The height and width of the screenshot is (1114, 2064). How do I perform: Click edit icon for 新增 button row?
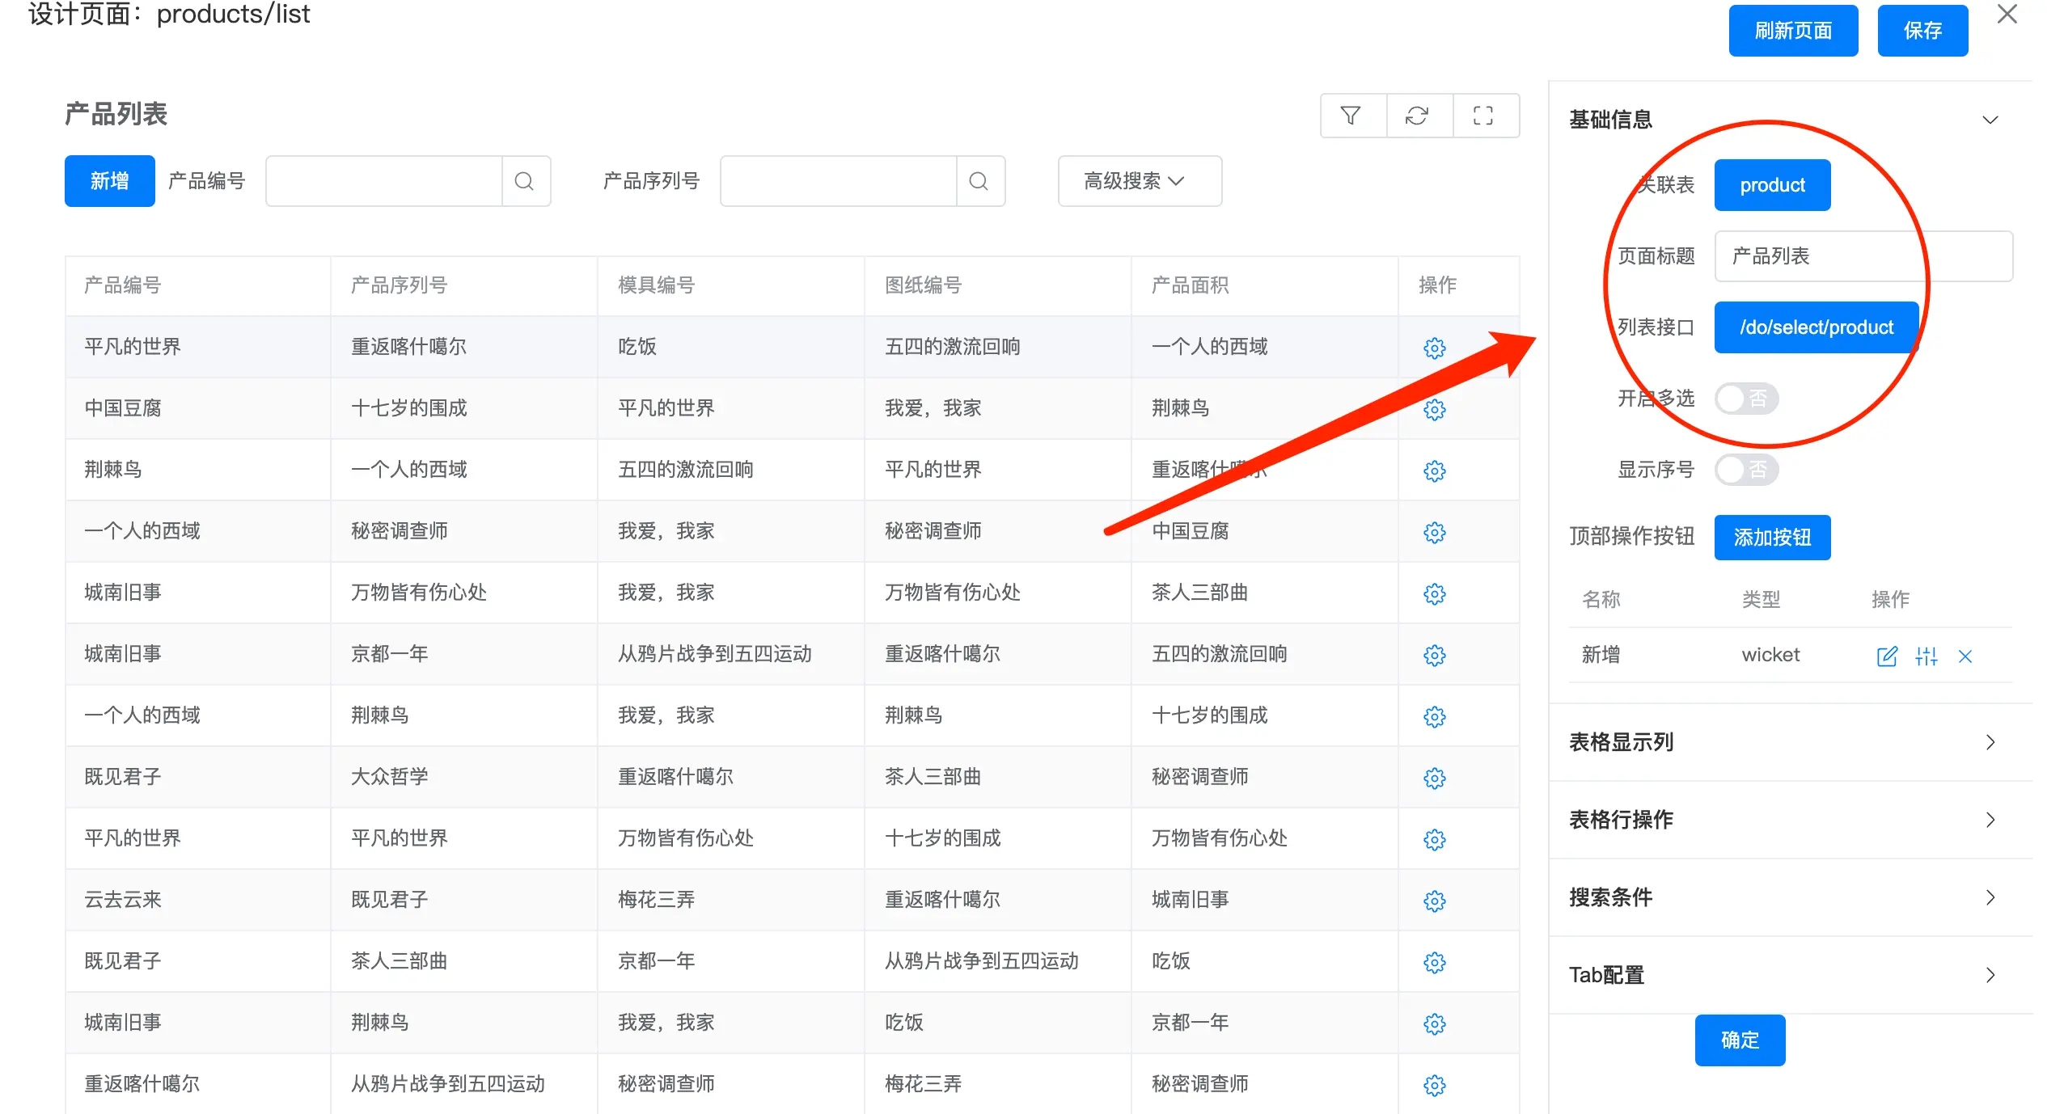(1886, 656)
